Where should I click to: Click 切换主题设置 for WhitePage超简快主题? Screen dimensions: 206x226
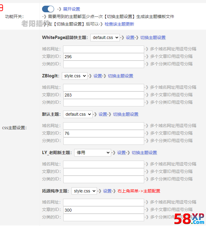click(x=153, y=37)
